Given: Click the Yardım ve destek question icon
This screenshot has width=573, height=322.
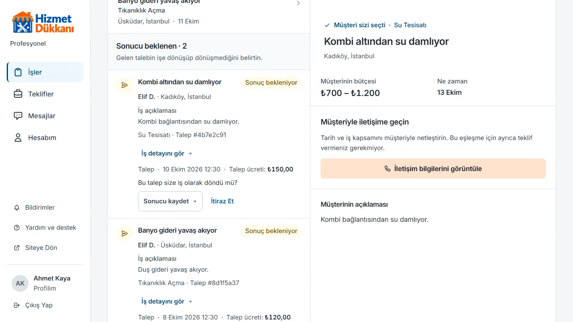Looking at the screenshot, I should (x=17, y=228).
